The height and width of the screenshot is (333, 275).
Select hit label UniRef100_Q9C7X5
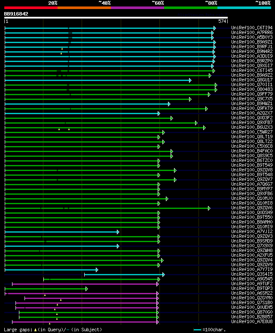pyautogui.click(x=252, y=99)
